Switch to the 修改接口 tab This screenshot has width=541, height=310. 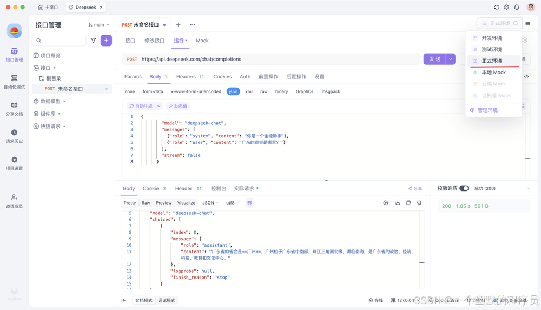tap(154, 41)
